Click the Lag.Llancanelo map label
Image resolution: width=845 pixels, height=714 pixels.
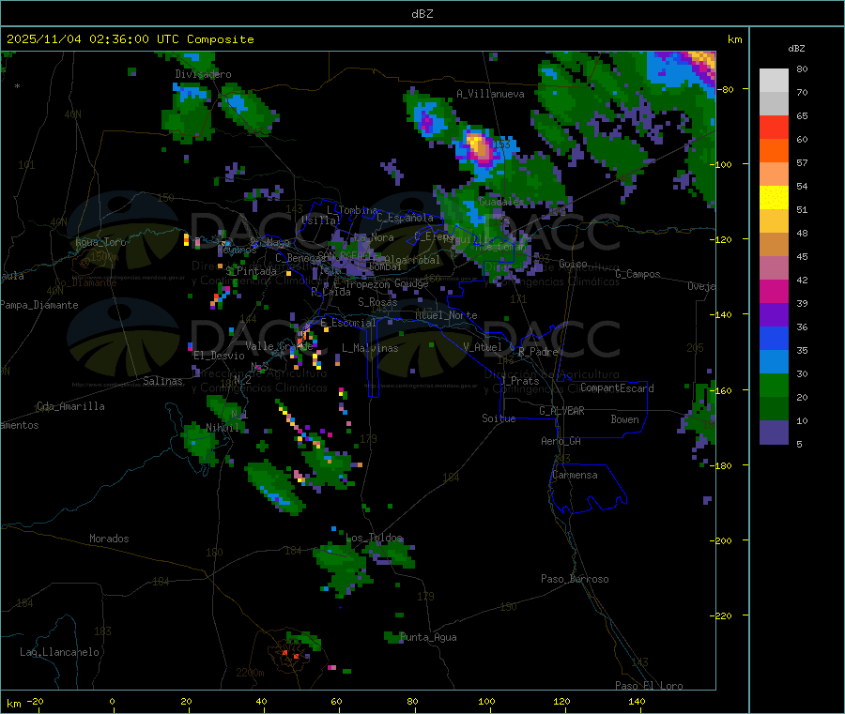60,652
